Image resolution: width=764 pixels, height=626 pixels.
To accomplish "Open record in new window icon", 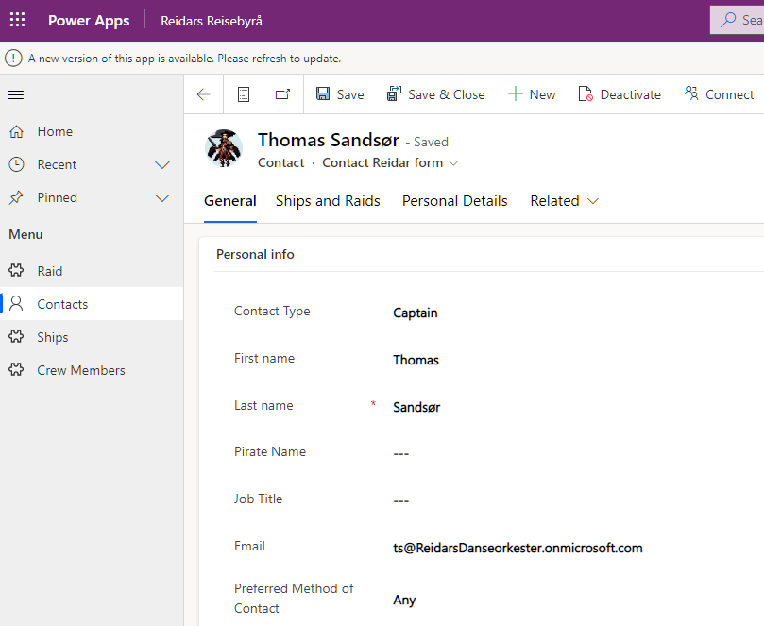I will point(283,94).
